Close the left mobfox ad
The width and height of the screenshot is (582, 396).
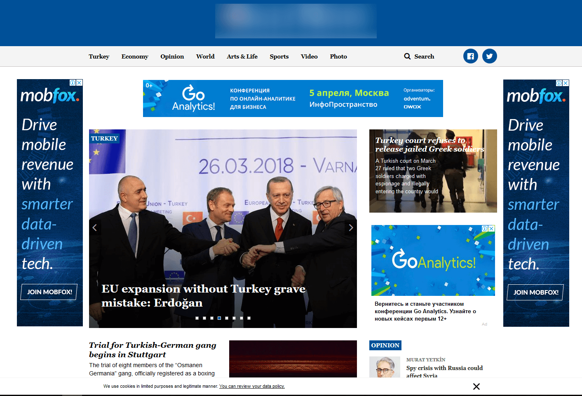[x=79, y=83]
